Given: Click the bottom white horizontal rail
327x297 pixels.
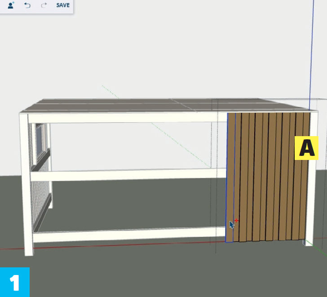Looking at the screenshot, I should pyautogui.click(x=126, y=235).
